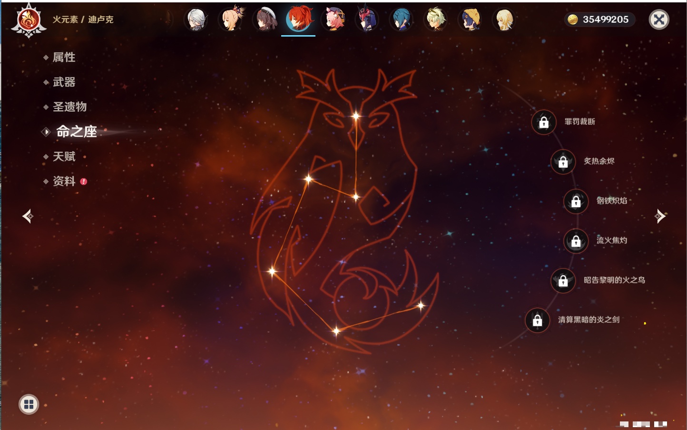
Task: Click the lock icon for 流火焦灼
Action: click(x=576, y=241)
